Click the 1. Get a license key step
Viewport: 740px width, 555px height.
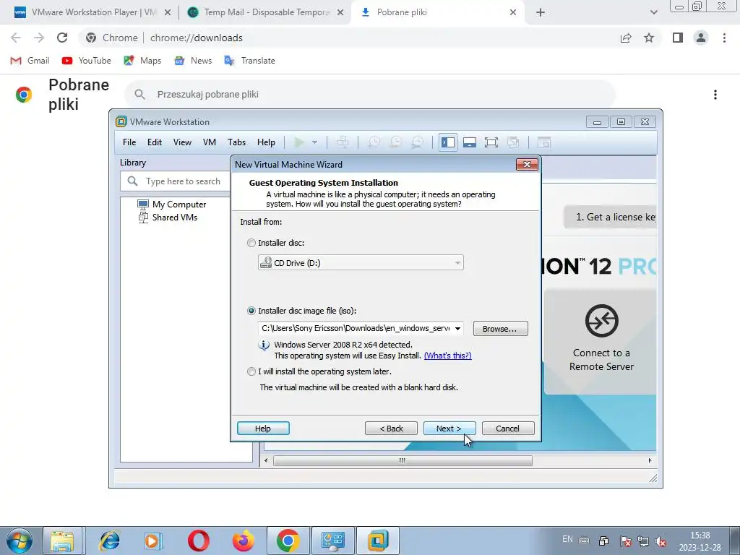pos(610,217)
